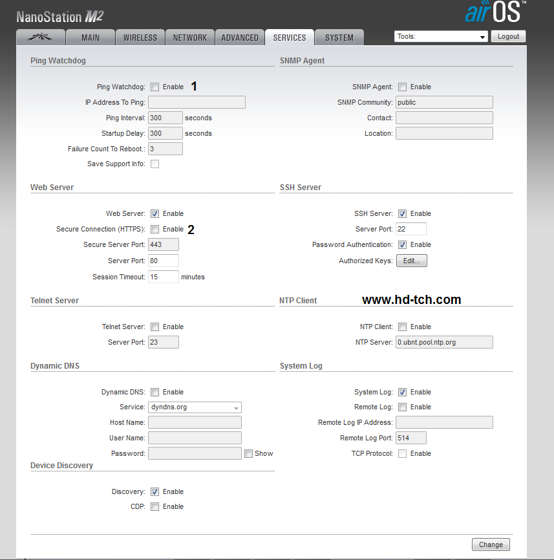Open the Dynamic DNS Service dropdown
This screenshot has width=554, height=560.
pos(195,407)
